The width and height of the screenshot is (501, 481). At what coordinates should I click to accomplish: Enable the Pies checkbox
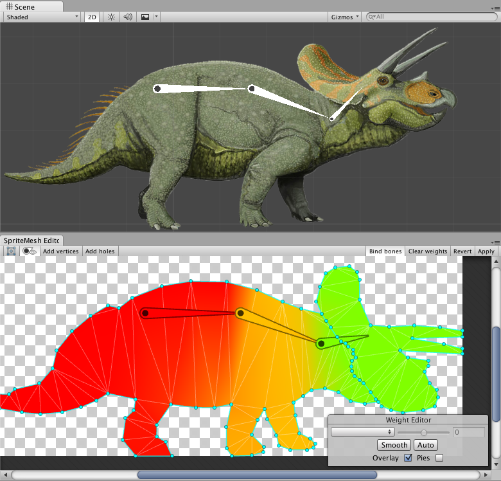point(439,458)
